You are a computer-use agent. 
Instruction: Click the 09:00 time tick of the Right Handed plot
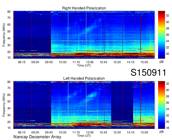[35, 62]
